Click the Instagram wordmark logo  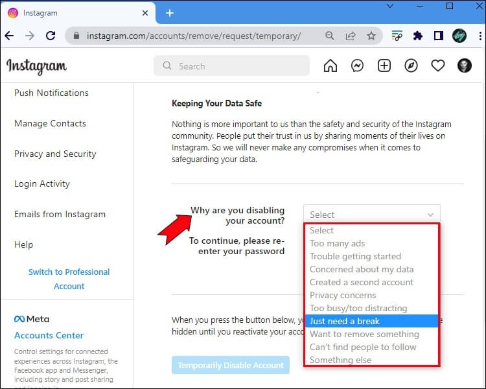click(x=36, y=66)
